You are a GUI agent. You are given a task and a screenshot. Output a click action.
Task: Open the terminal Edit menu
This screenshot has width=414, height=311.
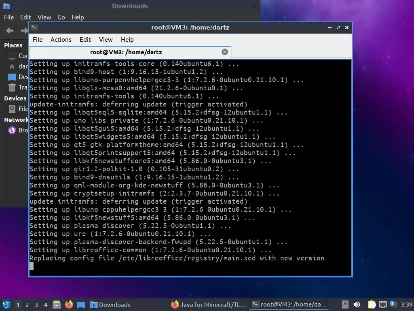(x=85, y=40)
